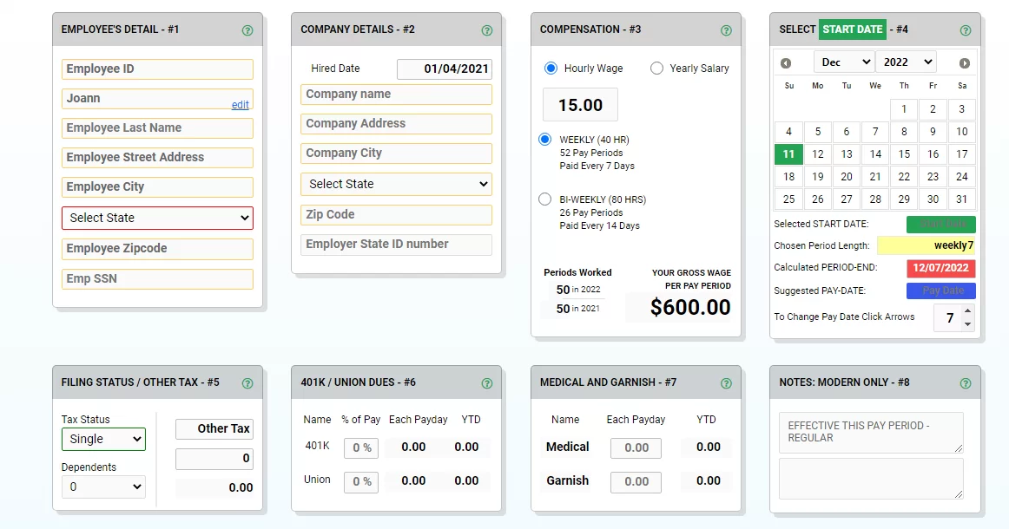Open help for Company Details panel
The image size is (1009, 529).
487,29
